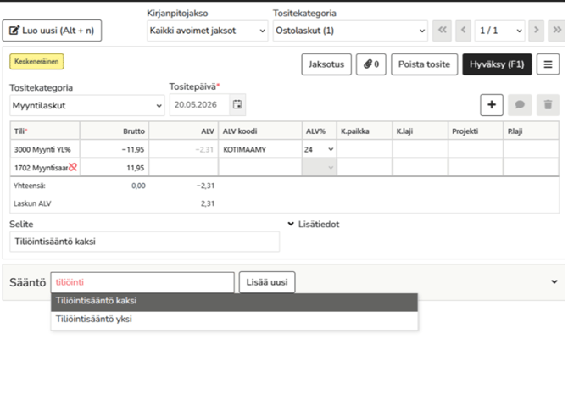Open the top Tositekategoria Ostolaskut dropdown
Image resolution: width=568 pixels, height=417 pixels.
[x=349, y=31]
